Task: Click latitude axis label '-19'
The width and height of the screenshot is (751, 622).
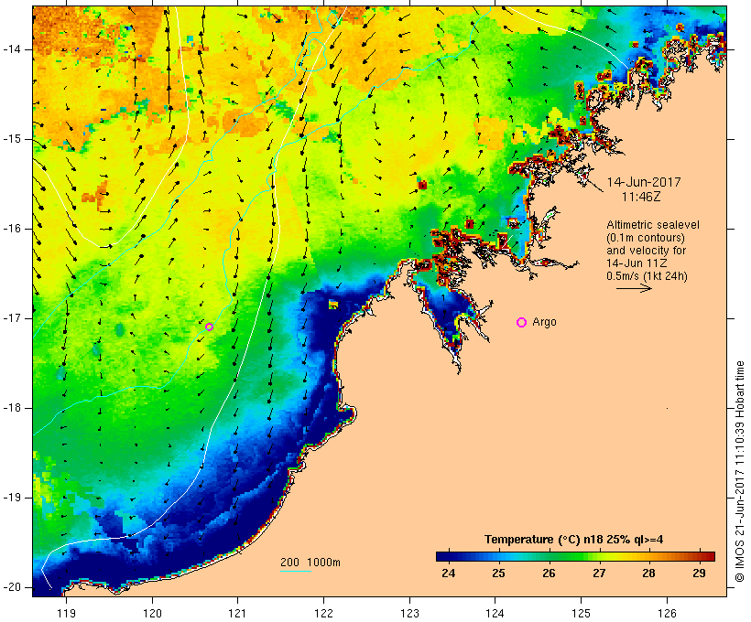Action: point(11,498)
